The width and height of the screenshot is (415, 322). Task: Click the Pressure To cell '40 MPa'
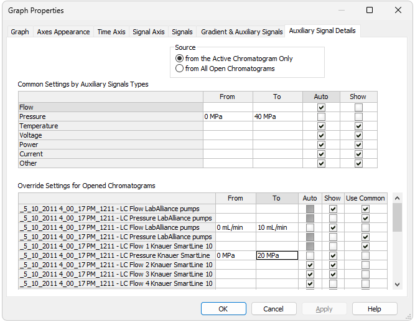point(277,116)
